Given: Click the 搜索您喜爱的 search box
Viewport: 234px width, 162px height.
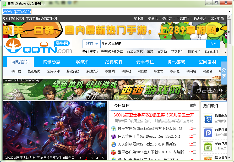Looking at the screenshot, I should pos(153,44).
